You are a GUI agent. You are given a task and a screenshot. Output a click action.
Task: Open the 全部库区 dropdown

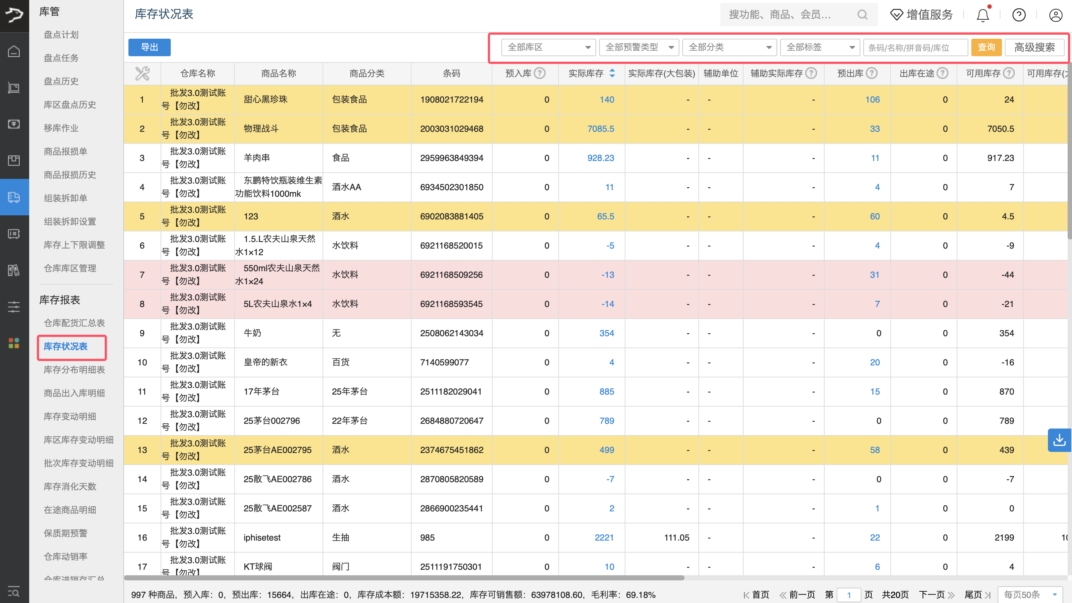548,47
